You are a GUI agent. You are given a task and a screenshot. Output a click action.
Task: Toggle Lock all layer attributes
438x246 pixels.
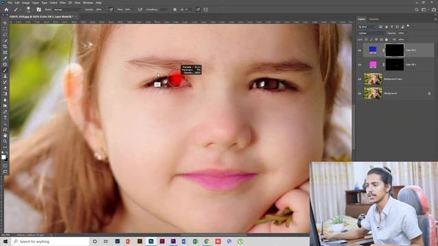(x=387, y=40)
